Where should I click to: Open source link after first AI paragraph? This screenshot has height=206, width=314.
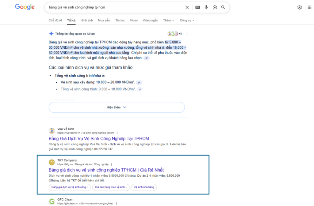147,58
